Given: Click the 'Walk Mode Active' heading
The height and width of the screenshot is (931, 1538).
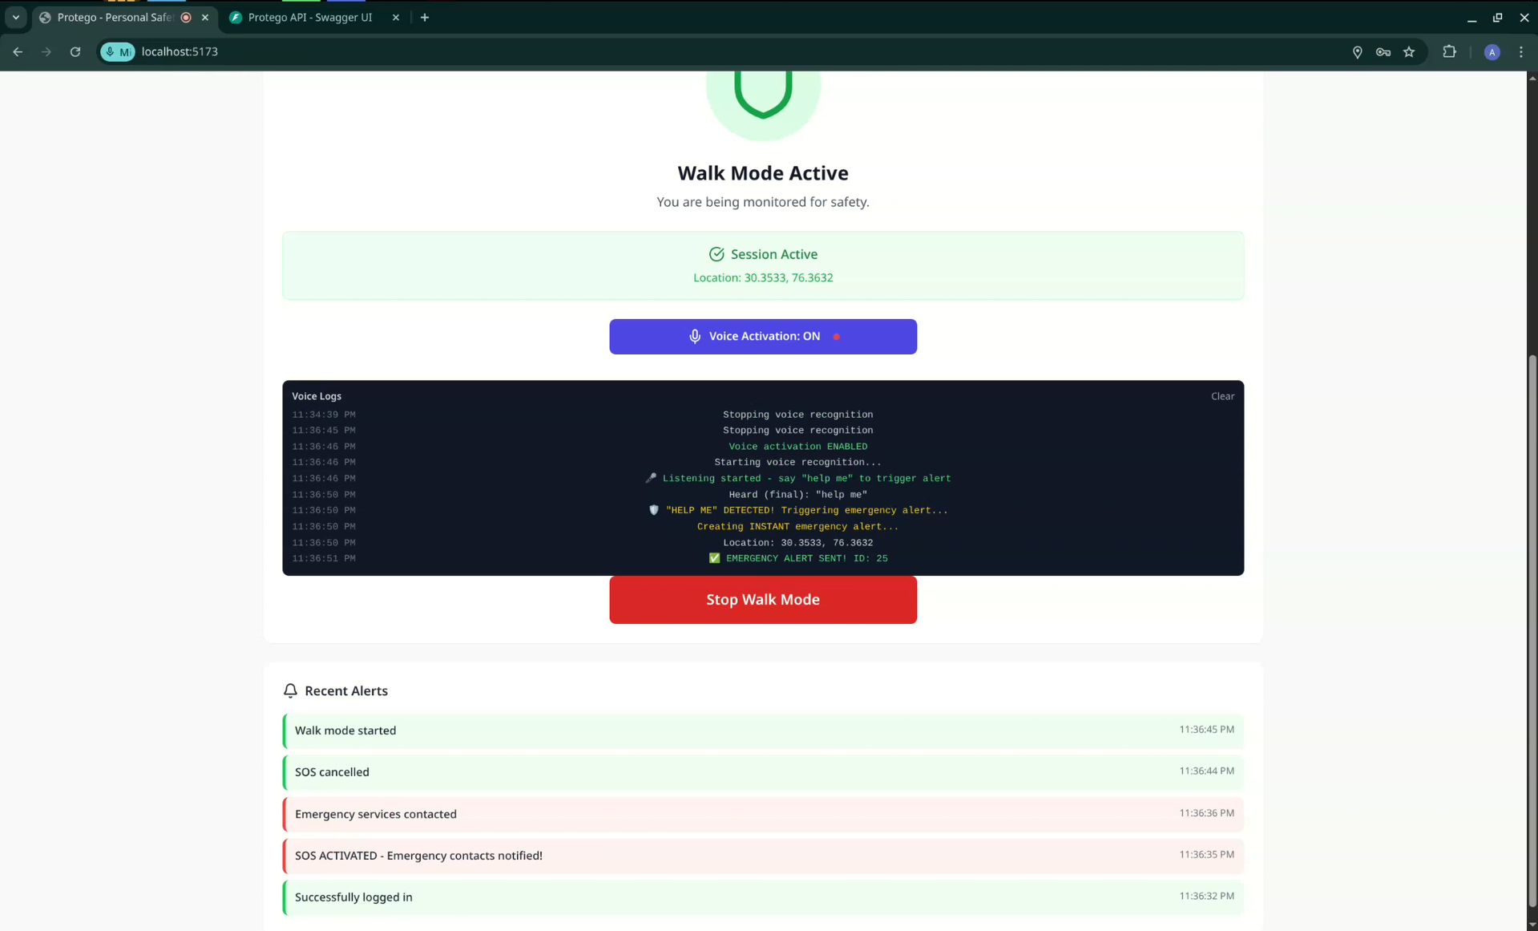Looking at the screenshot, I should point(763,173).
